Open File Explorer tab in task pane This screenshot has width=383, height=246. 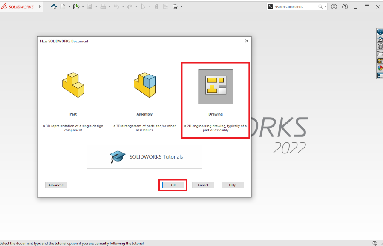[x=380, y=54]
